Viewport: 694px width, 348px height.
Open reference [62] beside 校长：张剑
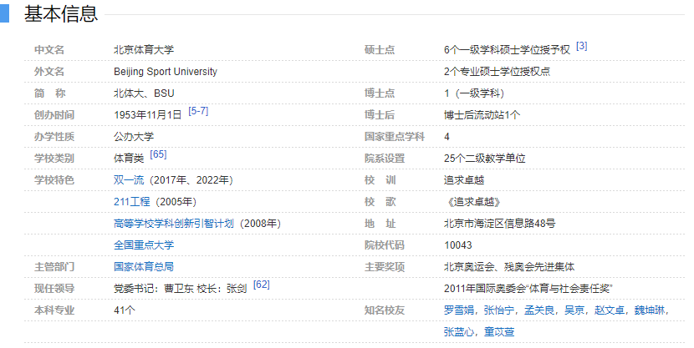click(261, 285)
